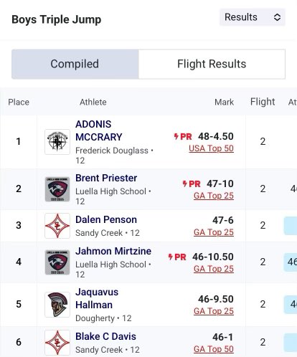Click the Mark column header
This screenshot has height=357, width=297.
pyautogui.click(x=224, y=102)
